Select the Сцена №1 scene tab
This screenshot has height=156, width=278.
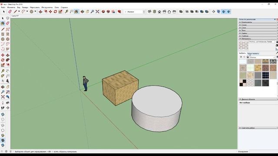point(15,16)
